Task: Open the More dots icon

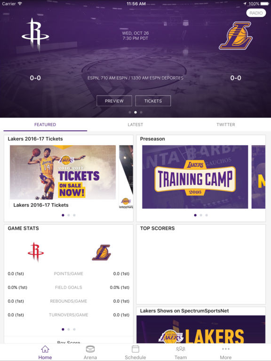Action: (226, 349)
